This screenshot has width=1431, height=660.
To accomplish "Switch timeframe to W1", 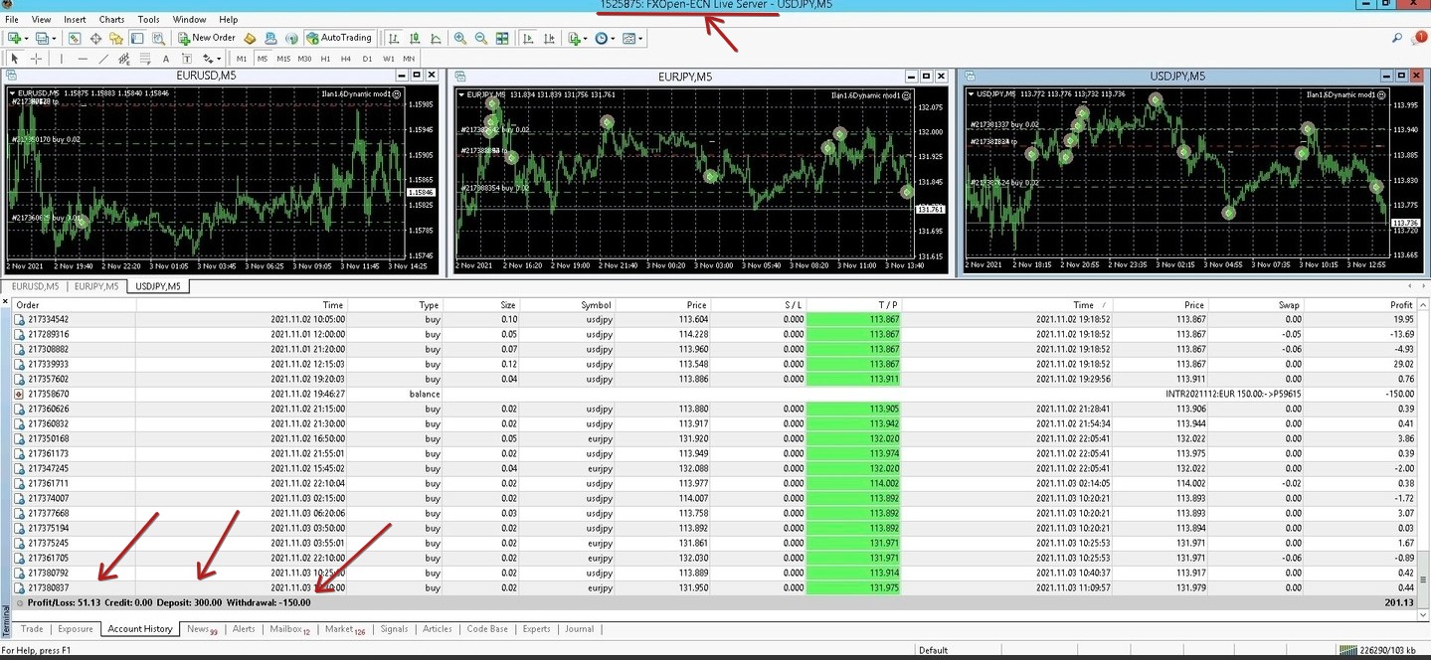I will [388, 59].
